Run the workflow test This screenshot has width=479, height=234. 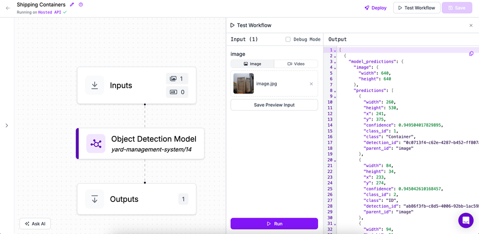(x=274, y=223)
